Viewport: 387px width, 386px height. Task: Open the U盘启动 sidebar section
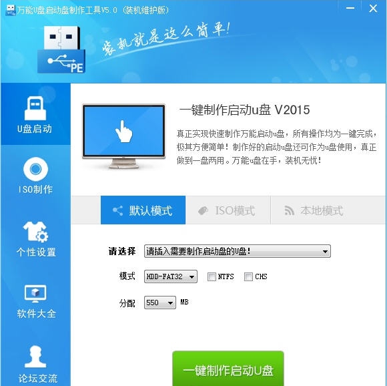35,114
